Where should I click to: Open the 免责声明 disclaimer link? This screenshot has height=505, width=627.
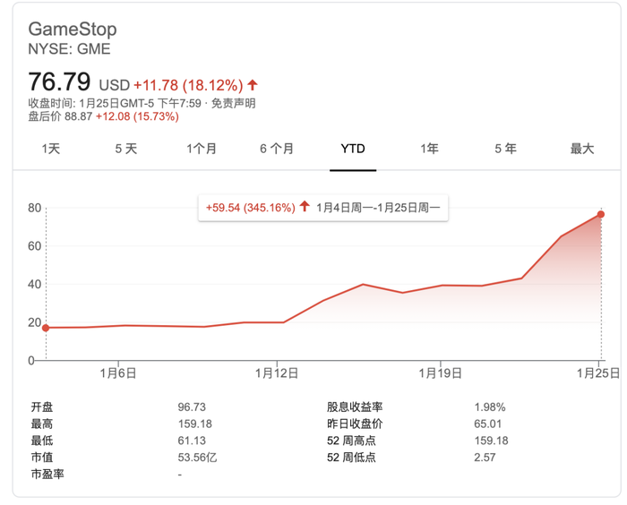point(233,103)
